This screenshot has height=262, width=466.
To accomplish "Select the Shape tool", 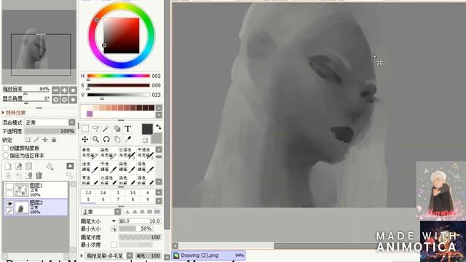I will (x=117, y=129).
